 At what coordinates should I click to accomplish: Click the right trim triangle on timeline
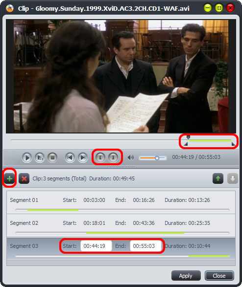pos(233,144)
